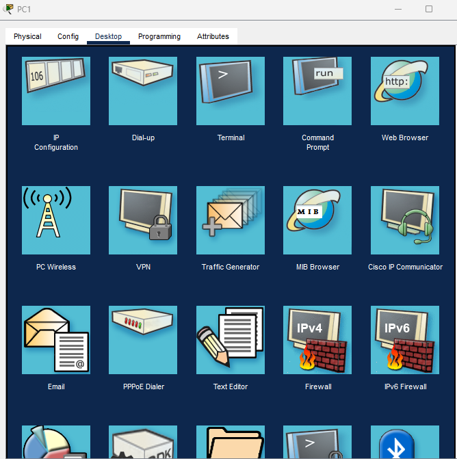This screenshot has height=459, width=457.
Task: Open the Command Prompt icon
Action: (317, 91)
